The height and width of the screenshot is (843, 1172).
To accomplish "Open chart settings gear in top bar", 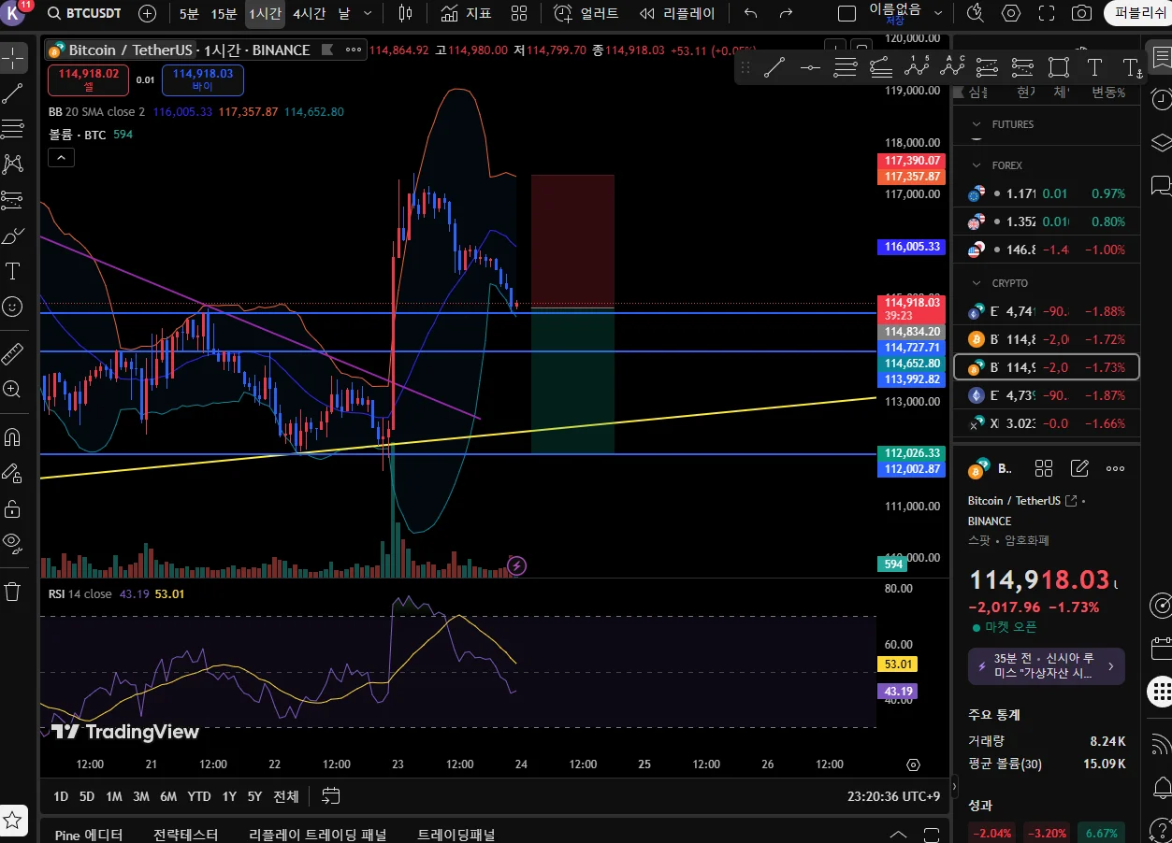I will pos(1011,13).
